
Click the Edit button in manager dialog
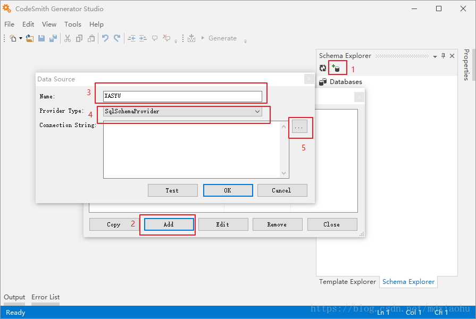pos(223,224)
